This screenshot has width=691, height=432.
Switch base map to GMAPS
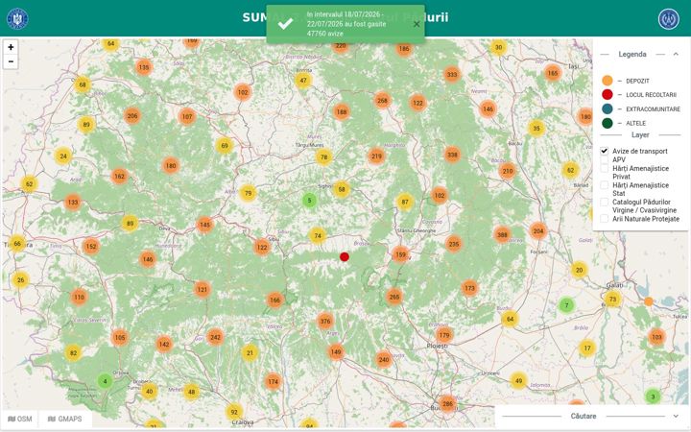(65, 419)
